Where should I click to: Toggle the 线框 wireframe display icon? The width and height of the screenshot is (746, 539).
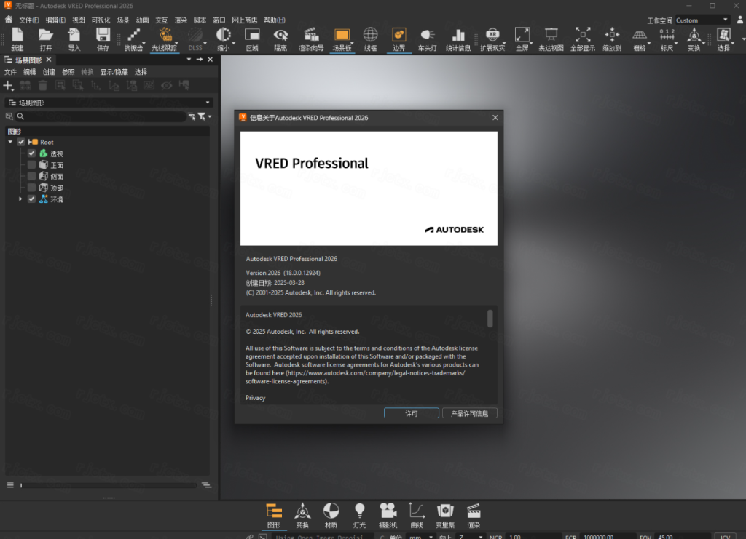click(x=370, y=39)
